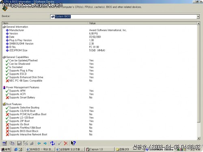
Task: Select the Supports ACPI row
Action: click(99, 94)
